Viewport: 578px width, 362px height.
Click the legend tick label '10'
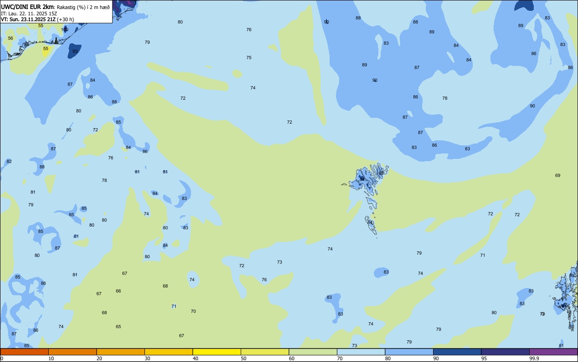51,358
